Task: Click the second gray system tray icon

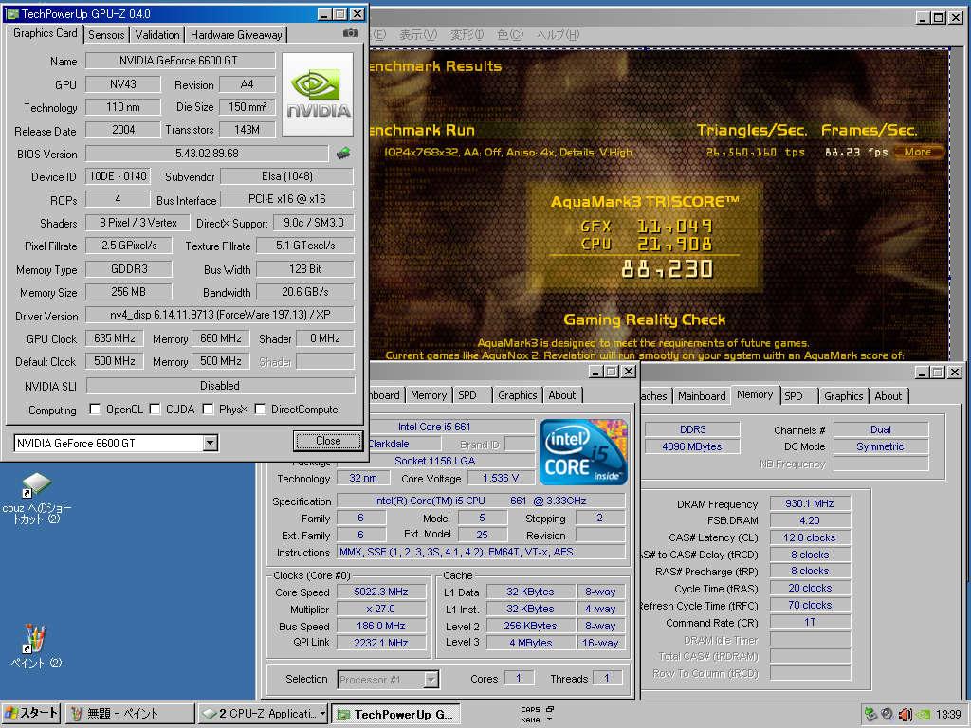Action: [x=887, y=715]
